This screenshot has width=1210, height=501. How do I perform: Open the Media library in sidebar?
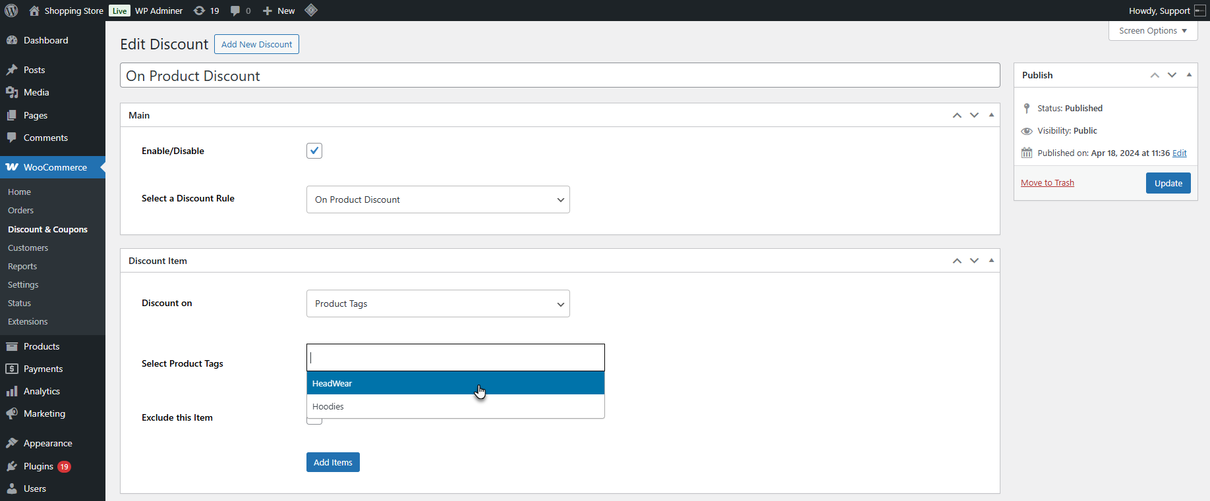click(x=36, y=92)
